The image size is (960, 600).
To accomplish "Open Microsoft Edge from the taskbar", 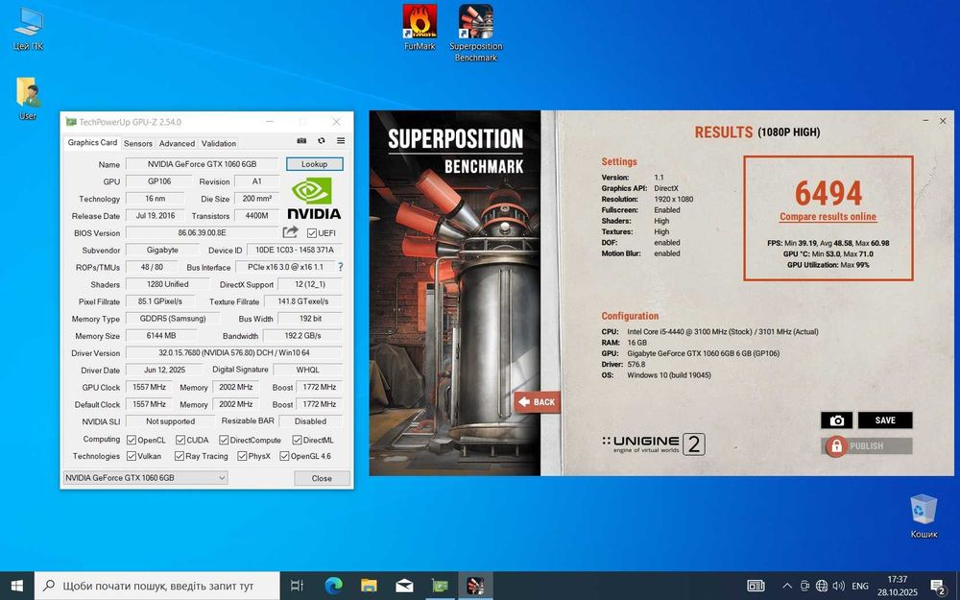I will [333, 585].
